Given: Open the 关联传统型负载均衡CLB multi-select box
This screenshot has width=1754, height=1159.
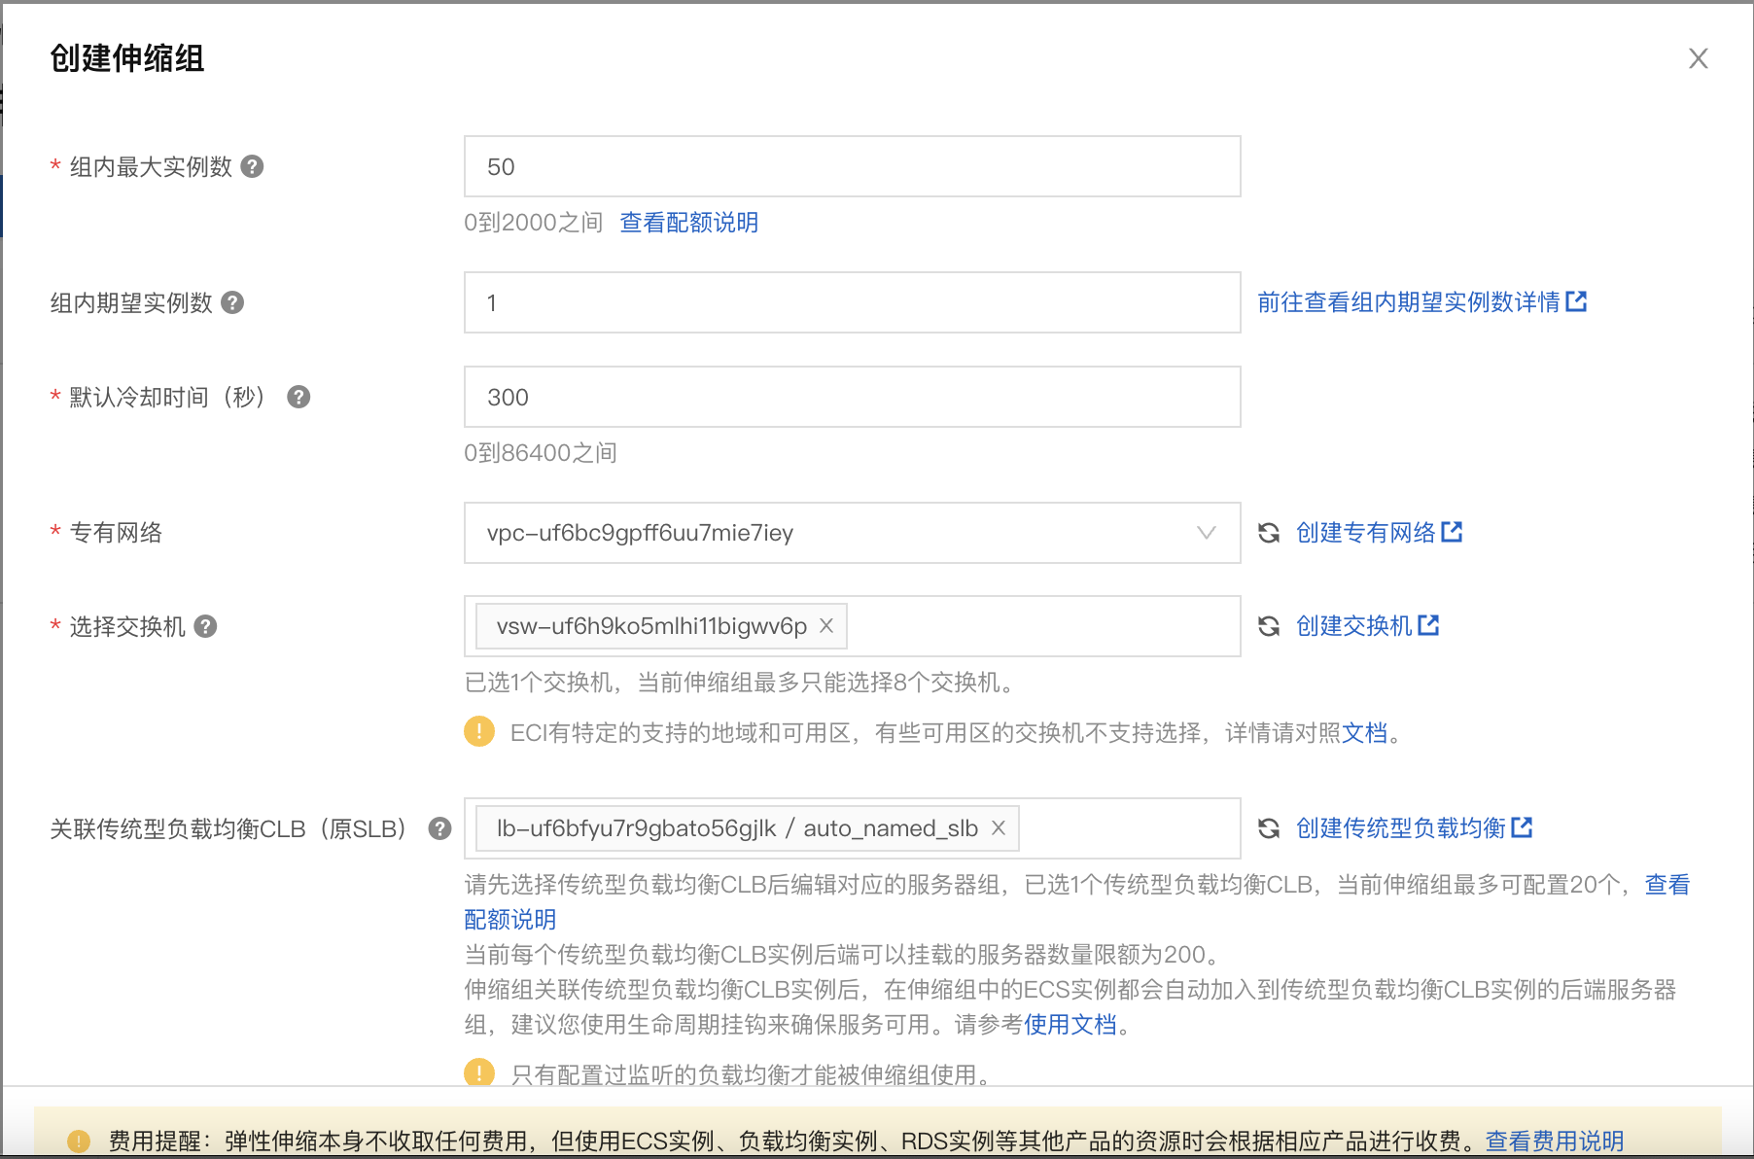Looking at the screenshot, I should tap(852, 828).
